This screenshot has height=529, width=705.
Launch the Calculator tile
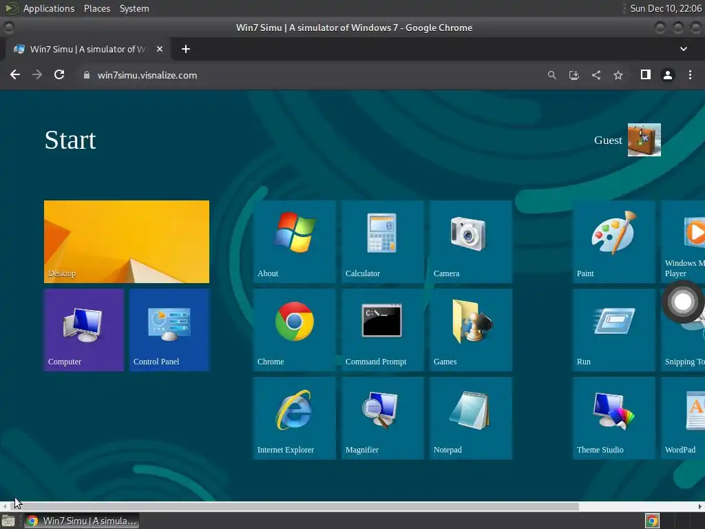click(383, 242)
